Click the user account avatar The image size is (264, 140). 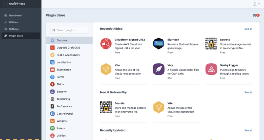[254, 4]
